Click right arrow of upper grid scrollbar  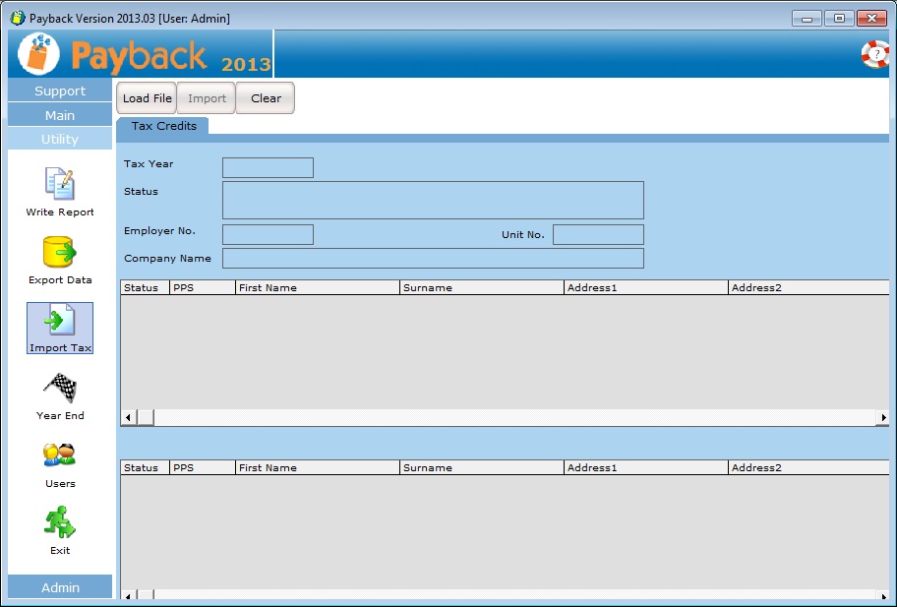click(x=883, y=418)
